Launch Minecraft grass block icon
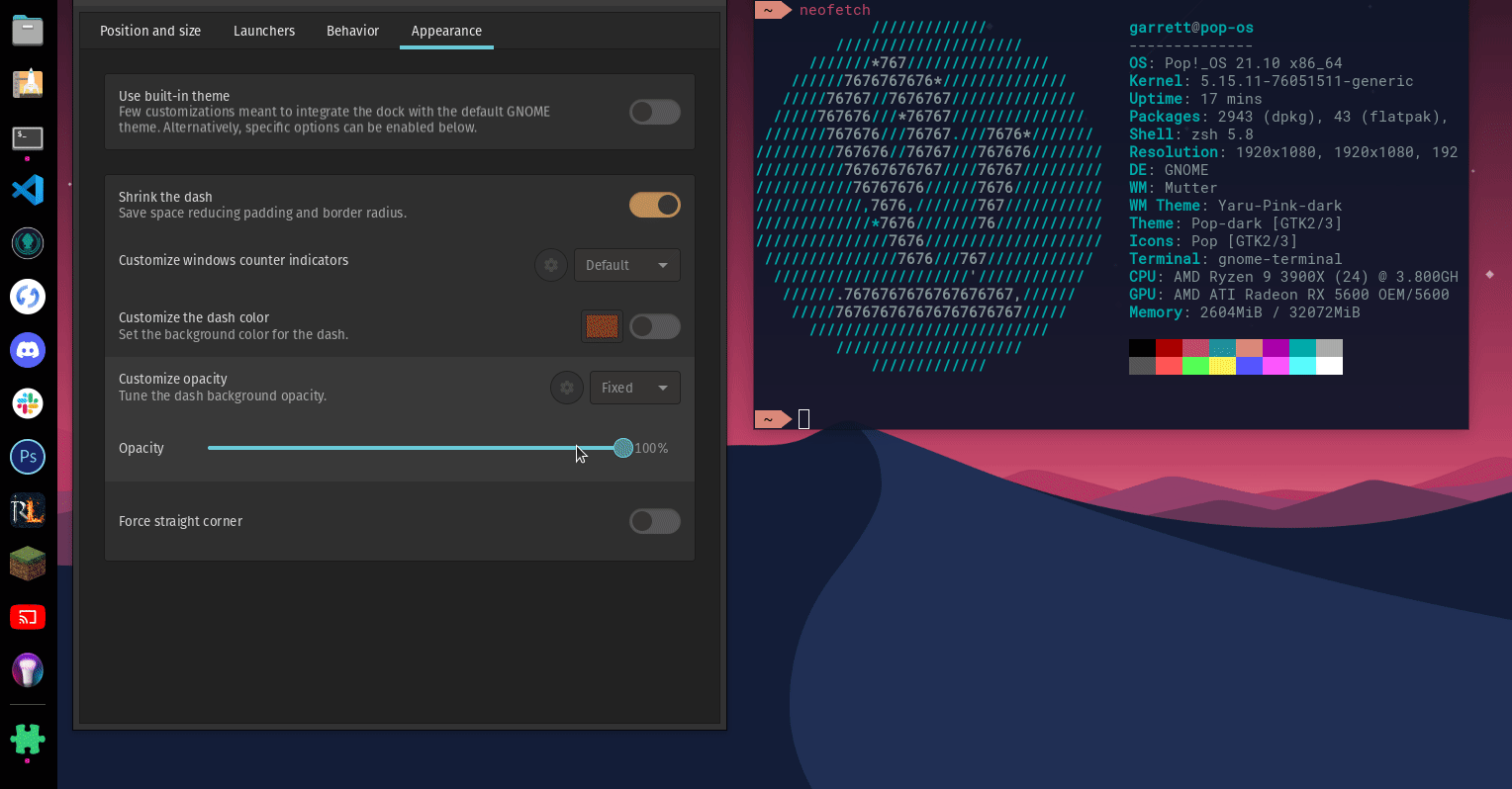The width and height of the screenshot is (1512, 789). (x=28, y=564)
